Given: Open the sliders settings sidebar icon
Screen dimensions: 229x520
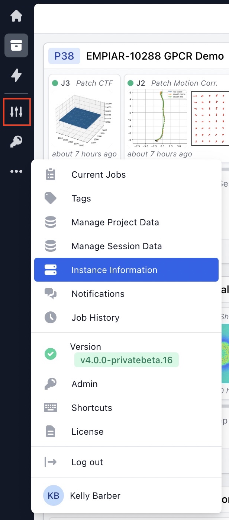Looking at the screenshot, I should click(x=17, y=111).
